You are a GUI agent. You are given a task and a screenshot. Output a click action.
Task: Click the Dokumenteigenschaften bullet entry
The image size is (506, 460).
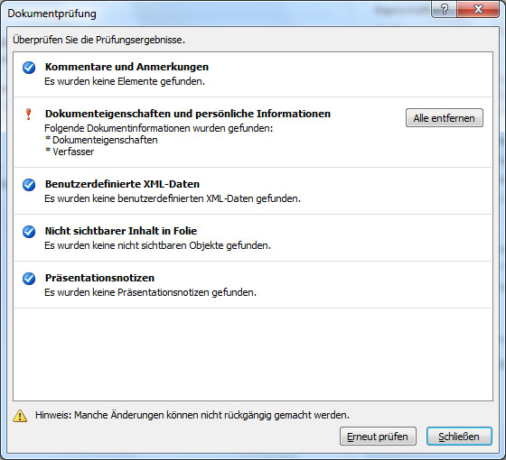tap(101, 140)
